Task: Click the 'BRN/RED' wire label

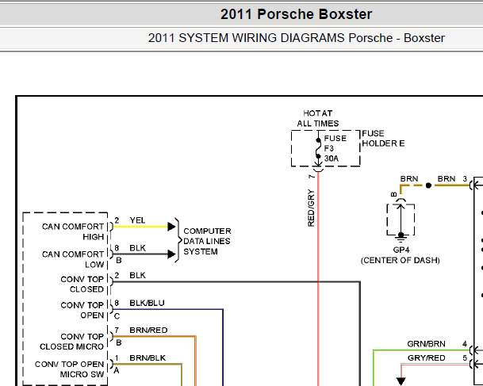Action: 148,331
